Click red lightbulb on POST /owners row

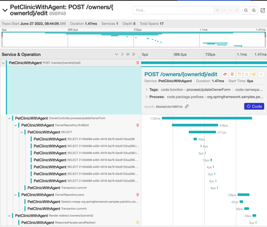click(x=138, y=63)
